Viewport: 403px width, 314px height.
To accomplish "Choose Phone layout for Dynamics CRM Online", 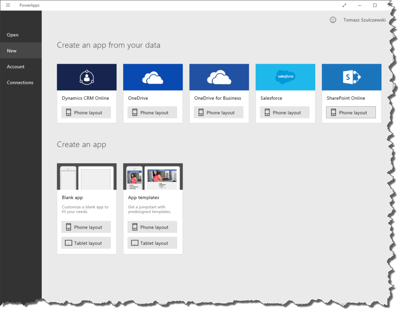I will click(x=86, y=113).
